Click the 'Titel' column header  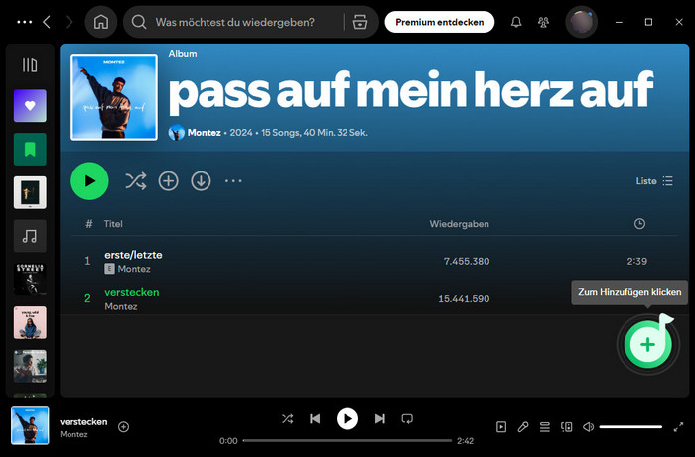click(113, 224)
